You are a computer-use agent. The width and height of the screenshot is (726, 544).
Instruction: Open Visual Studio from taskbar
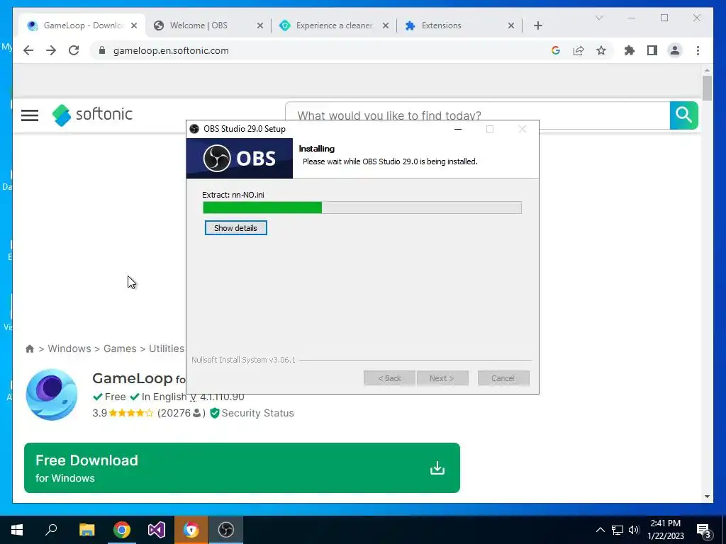pos(157,530)
